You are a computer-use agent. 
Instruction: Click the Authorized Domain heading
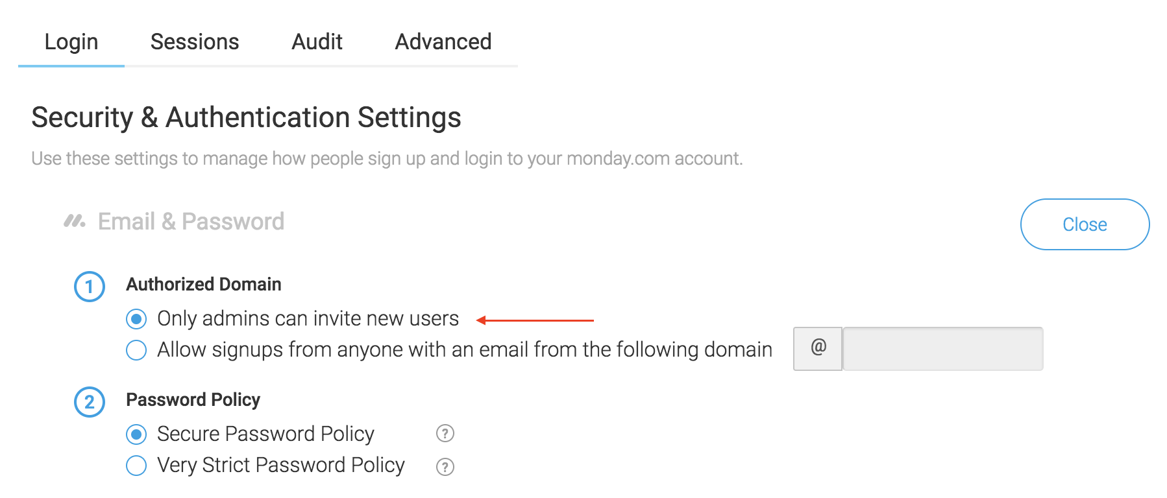204,284
